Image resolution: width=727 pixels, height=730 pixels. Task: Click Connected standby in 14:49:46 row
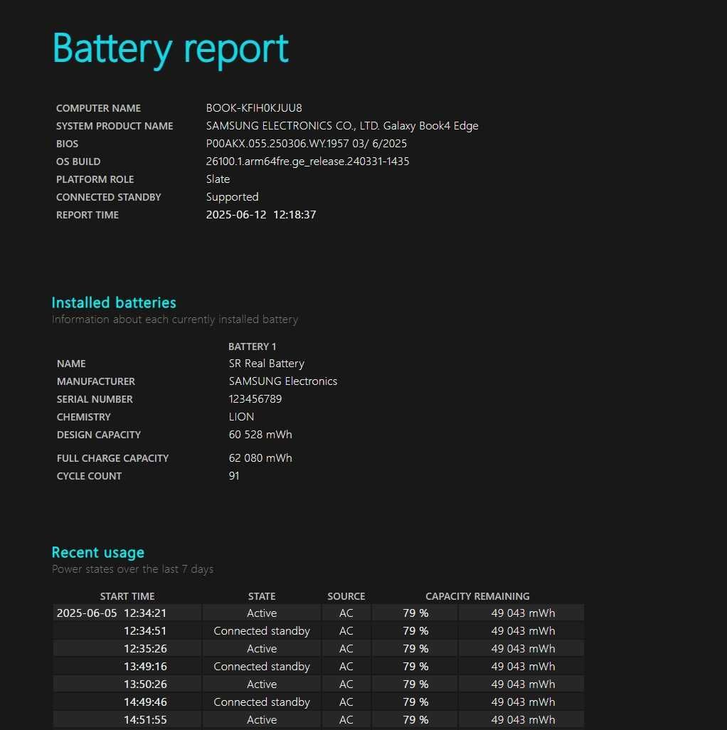(262, 702)
